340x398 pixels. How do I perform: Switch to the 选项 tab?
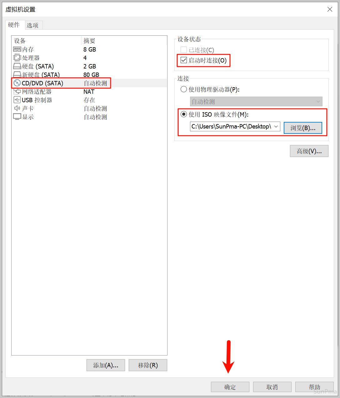pos(32,25)
